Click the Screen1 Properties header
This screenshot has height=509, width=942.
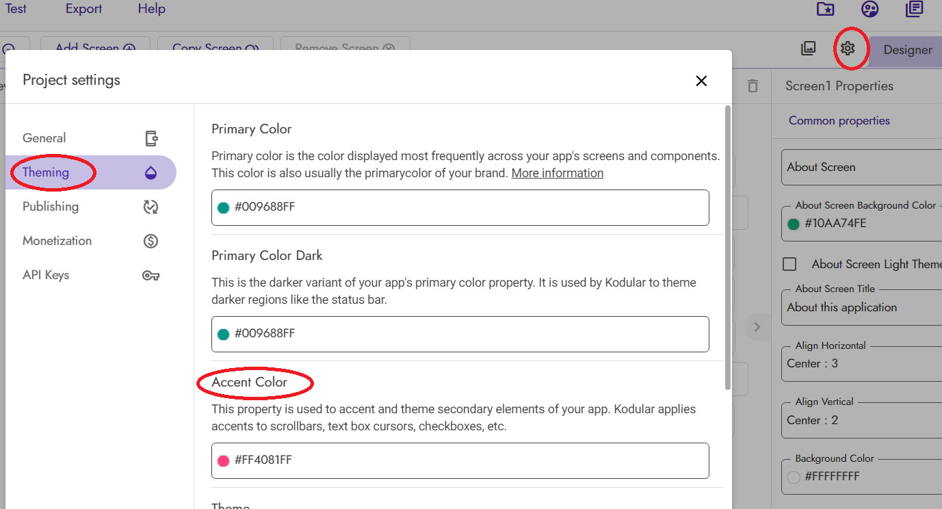click(x=839, y=86)
